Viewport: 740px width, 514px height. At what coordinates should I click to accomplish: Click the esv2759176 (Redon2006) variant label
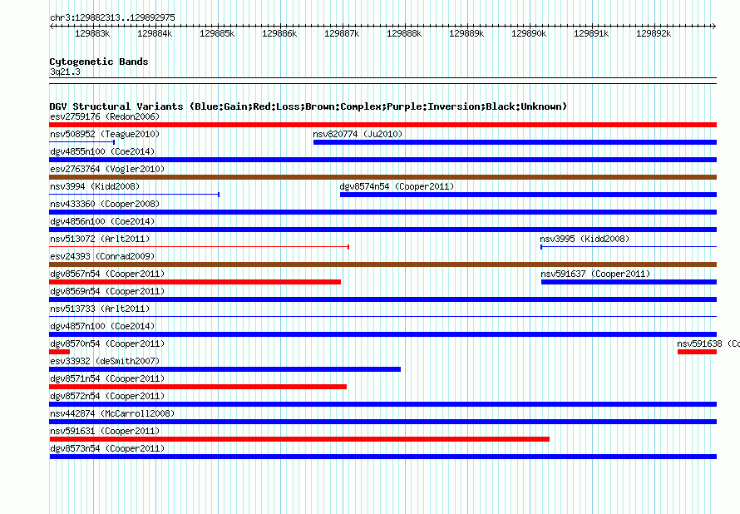[x=105, y=116]
